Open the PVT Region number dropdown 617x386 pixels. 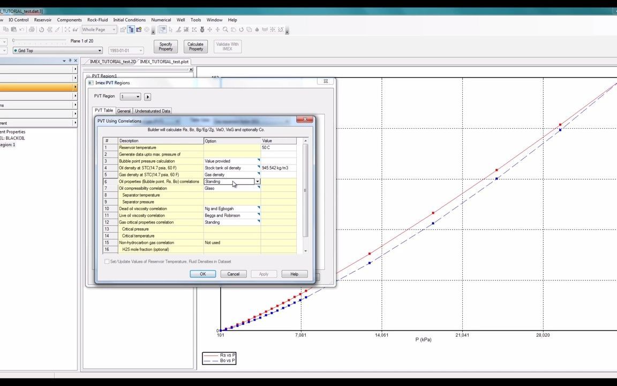(130, 97)
